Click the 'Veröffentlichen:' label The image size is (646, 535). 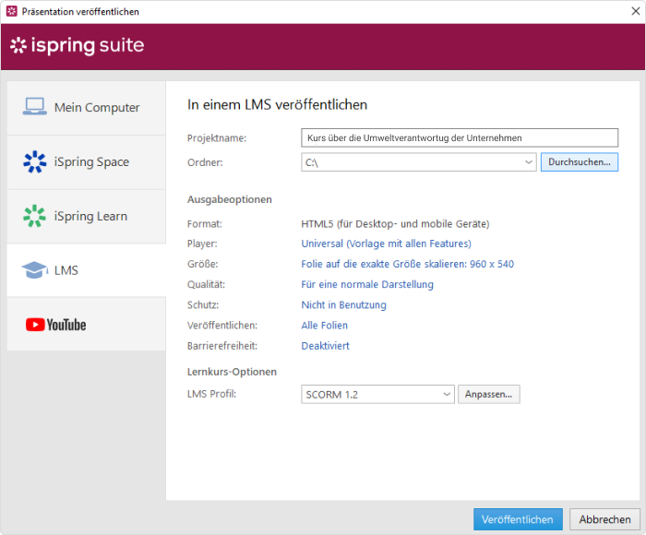222,326
